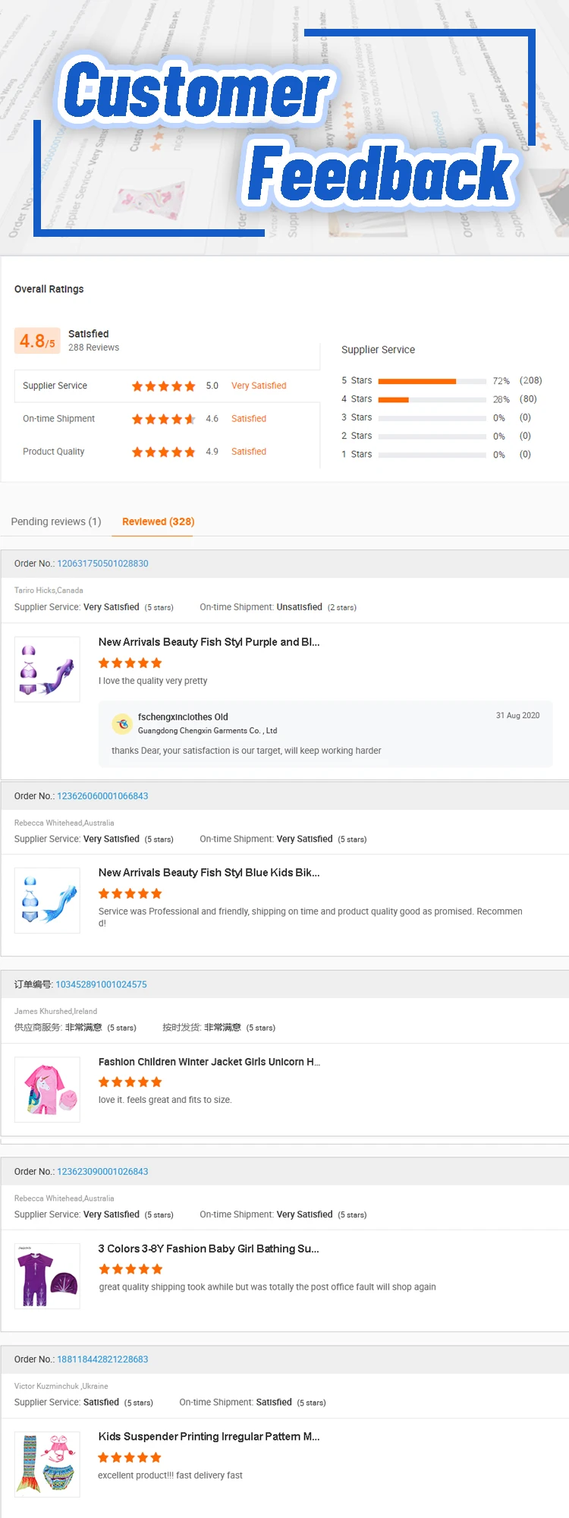Screen dimensions: 569x1518
Task: Click the On-time Shipment star rating
Action: tap(163, 419)
